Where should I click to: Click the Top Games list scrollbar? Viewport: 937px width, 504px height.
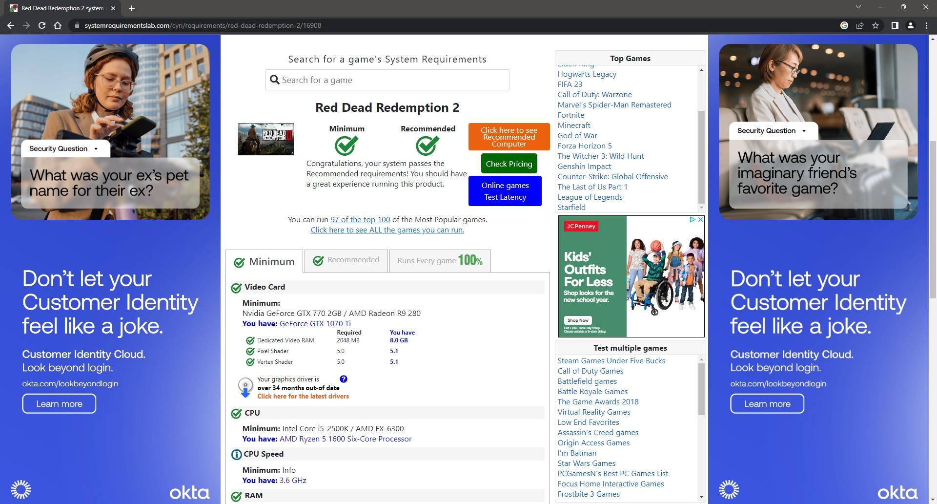[x=701, y=156]
